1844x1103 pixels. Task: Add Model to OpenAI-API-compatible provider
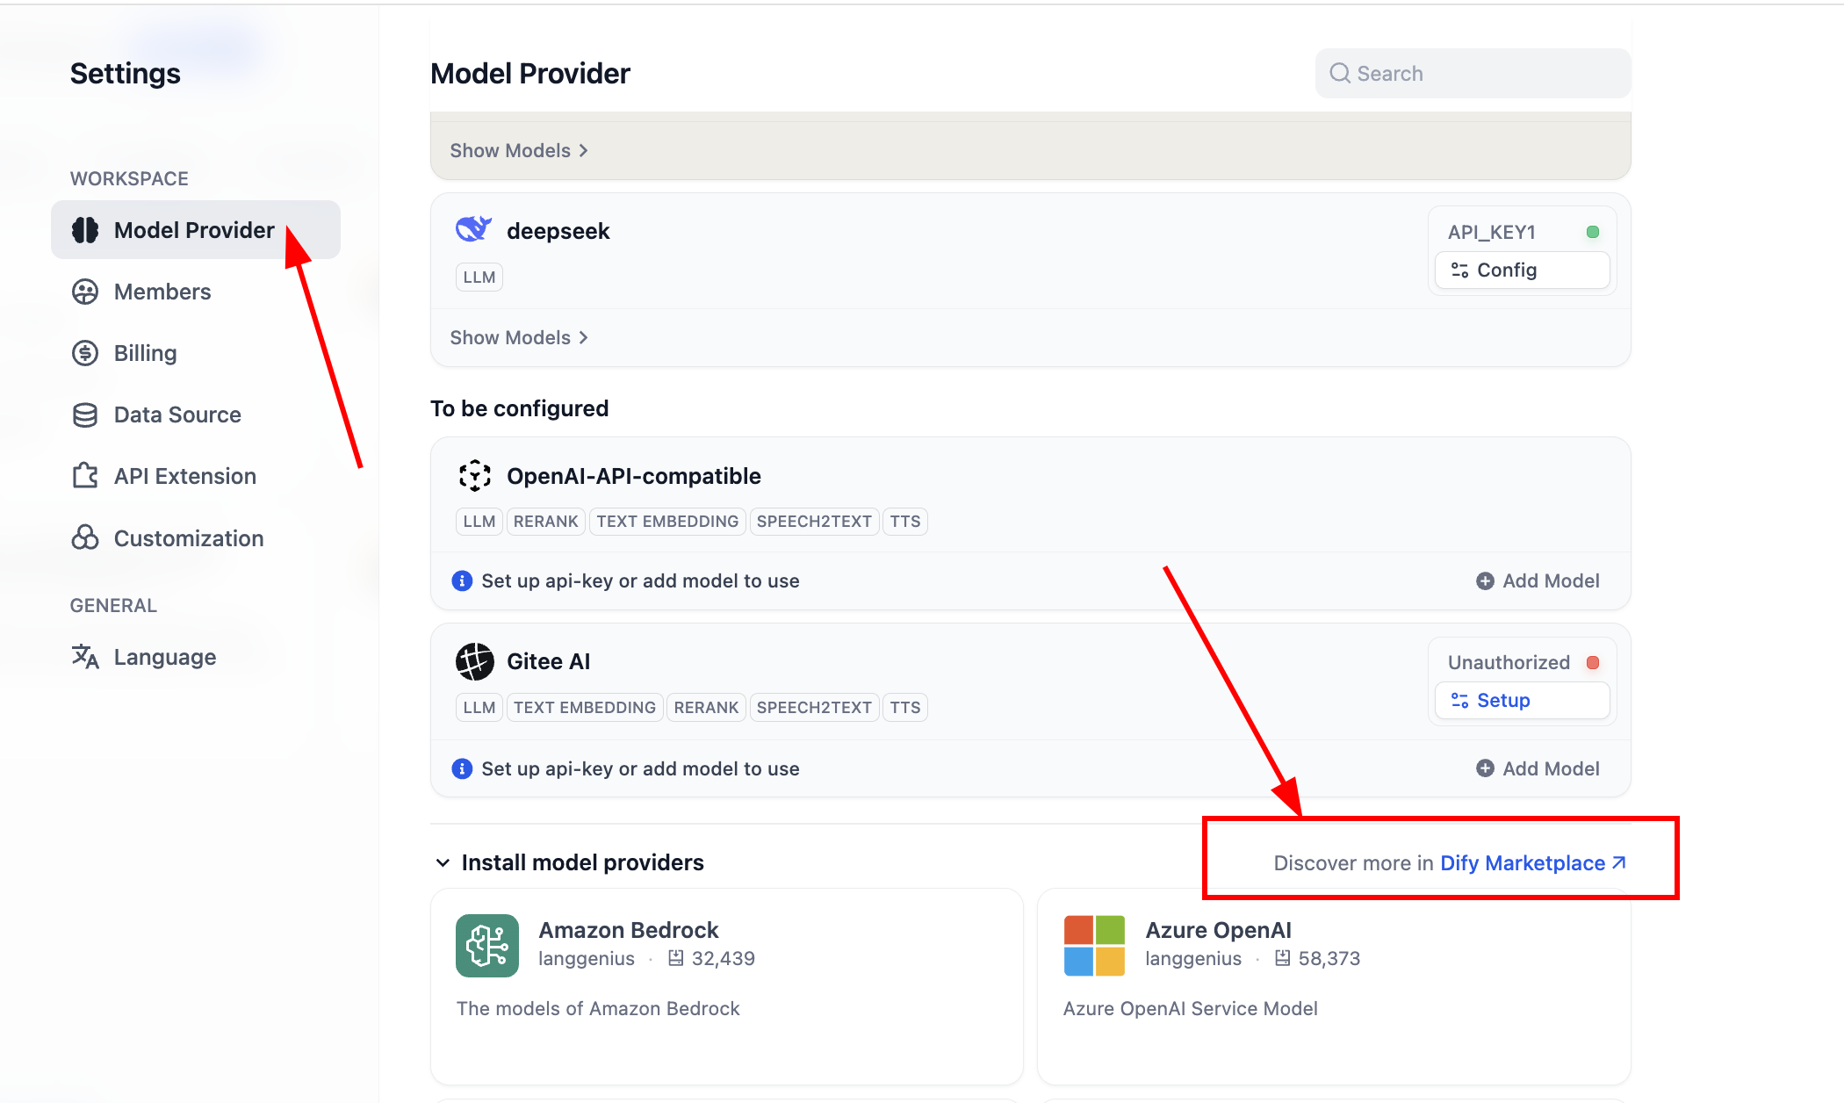tap(1538, 580)
